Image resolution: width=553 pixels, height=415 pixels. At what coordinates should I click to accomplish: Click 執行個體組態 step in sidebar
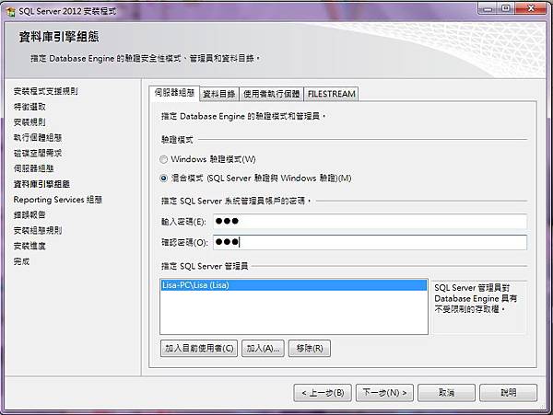(x=38, y=138)
